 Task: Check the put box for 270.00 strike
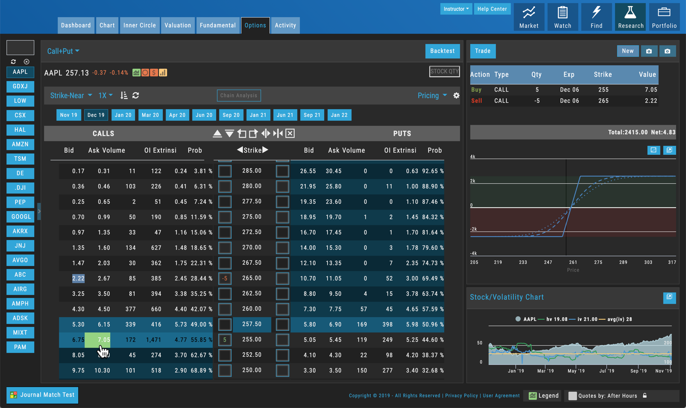tap(282, 248)
